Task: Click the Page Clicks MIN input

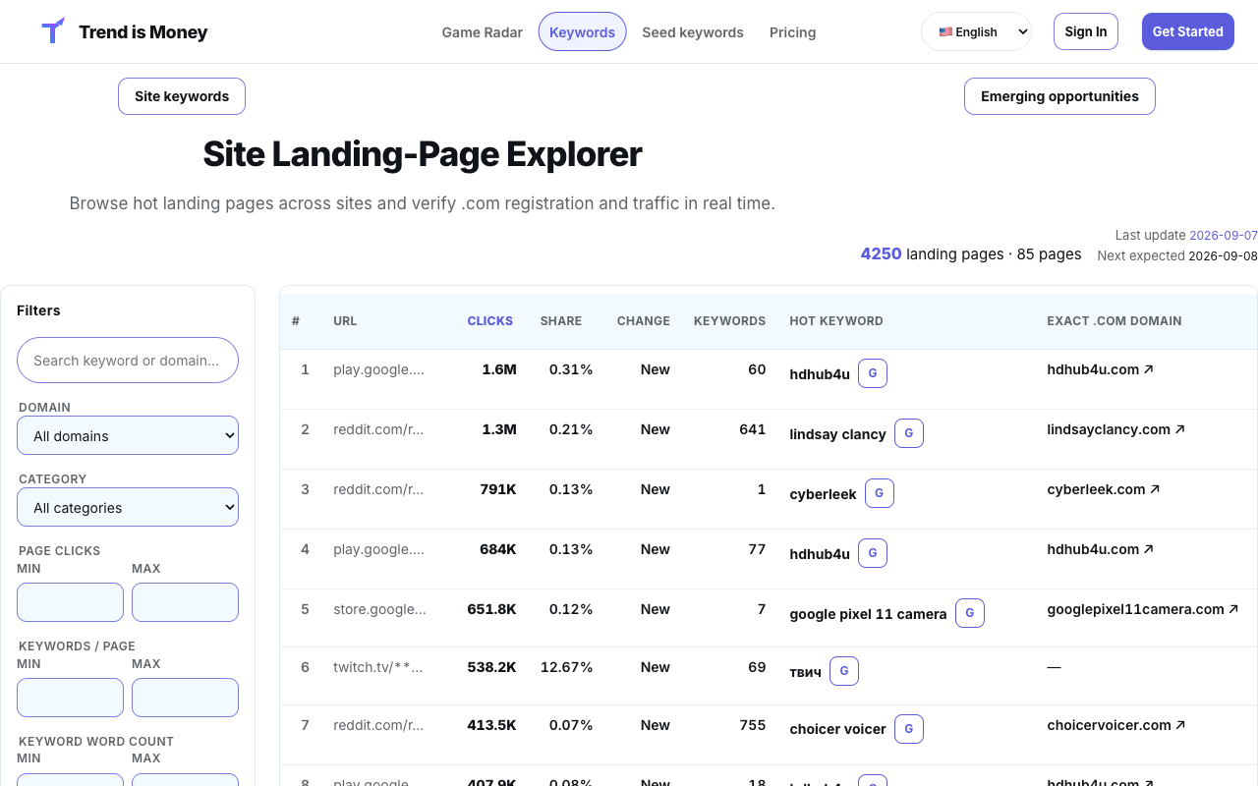Action: point(70,602)
